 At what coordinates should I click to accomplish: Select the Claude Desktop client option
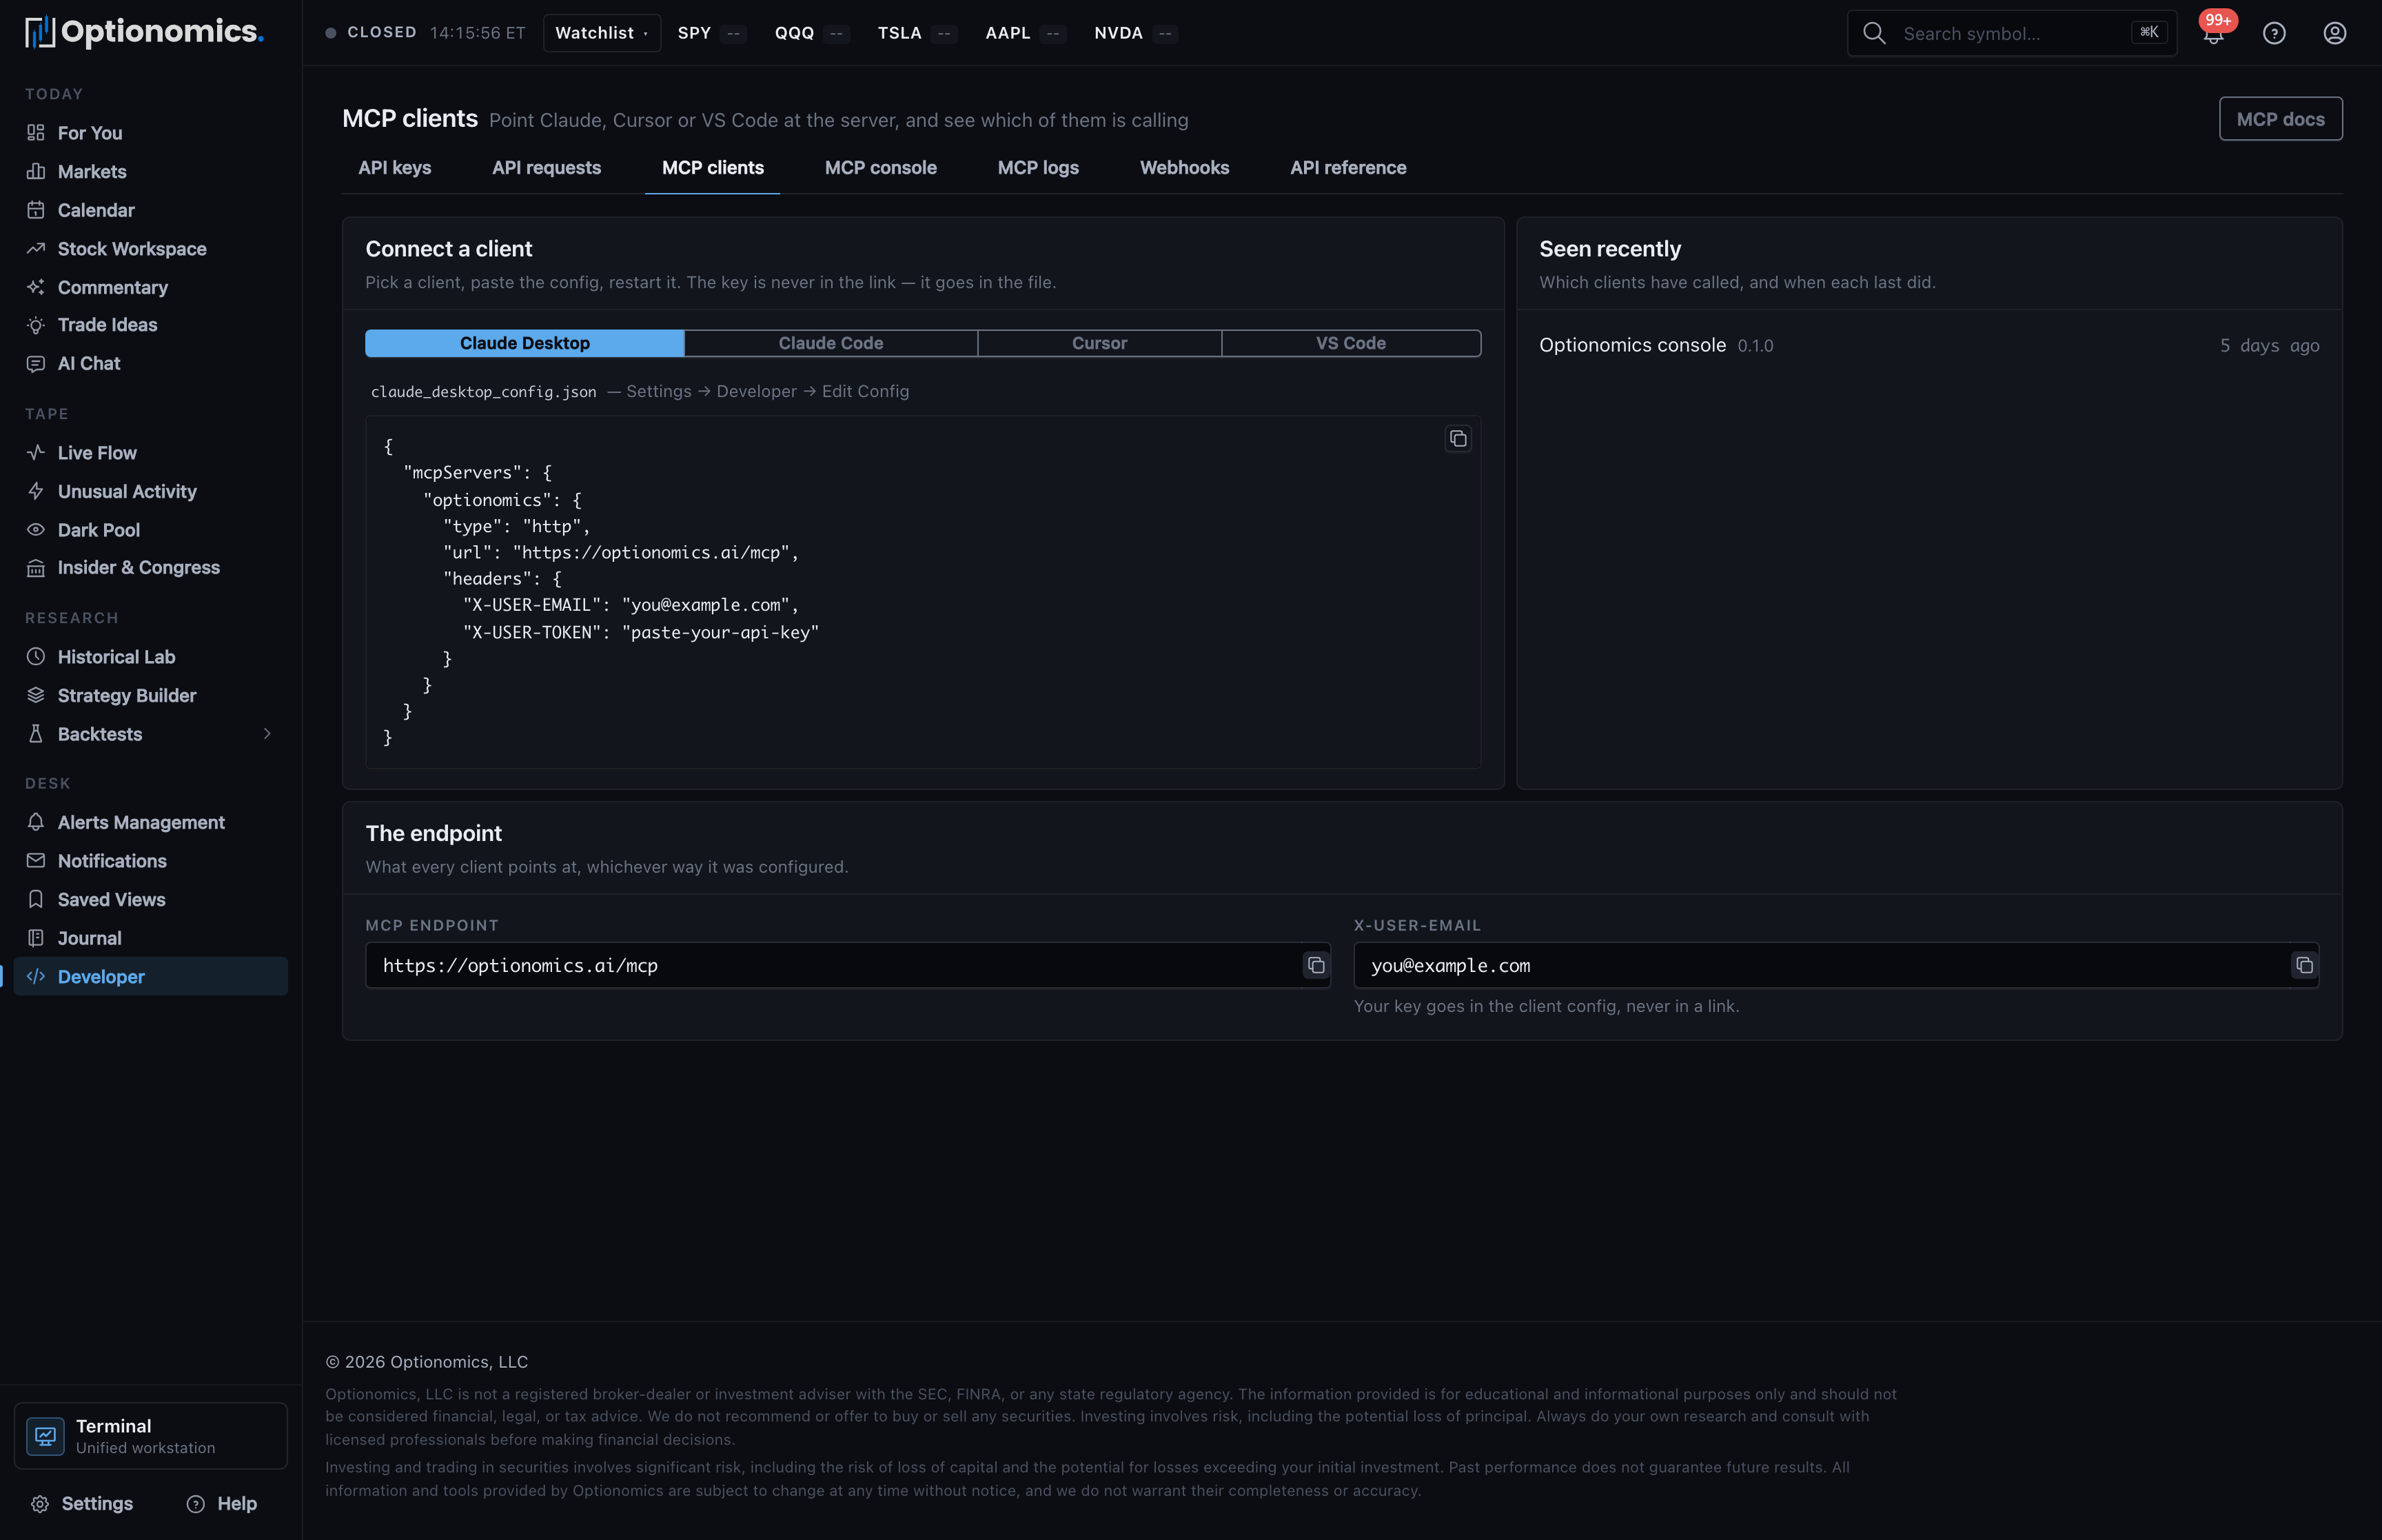click(525, 343)
